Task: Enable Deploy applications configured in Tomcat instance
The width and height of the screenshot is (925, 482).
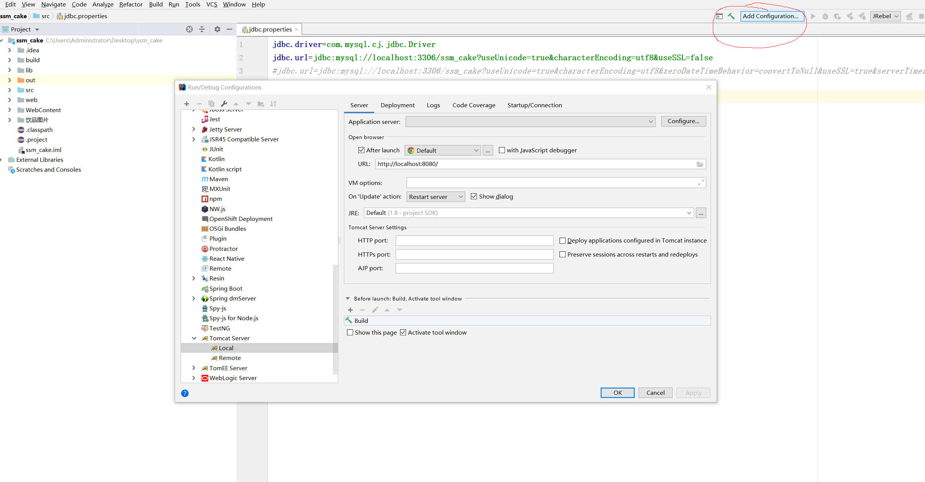Action: click(562, 241)
